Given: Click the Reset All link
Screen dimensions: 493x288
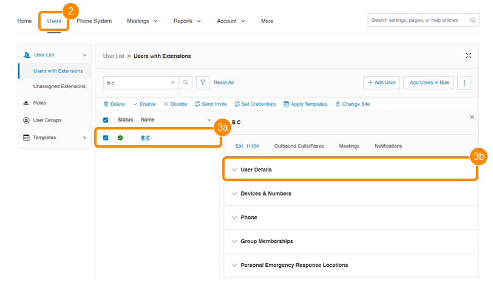Looking at the screenshot, I should click(x=223, y=83).
